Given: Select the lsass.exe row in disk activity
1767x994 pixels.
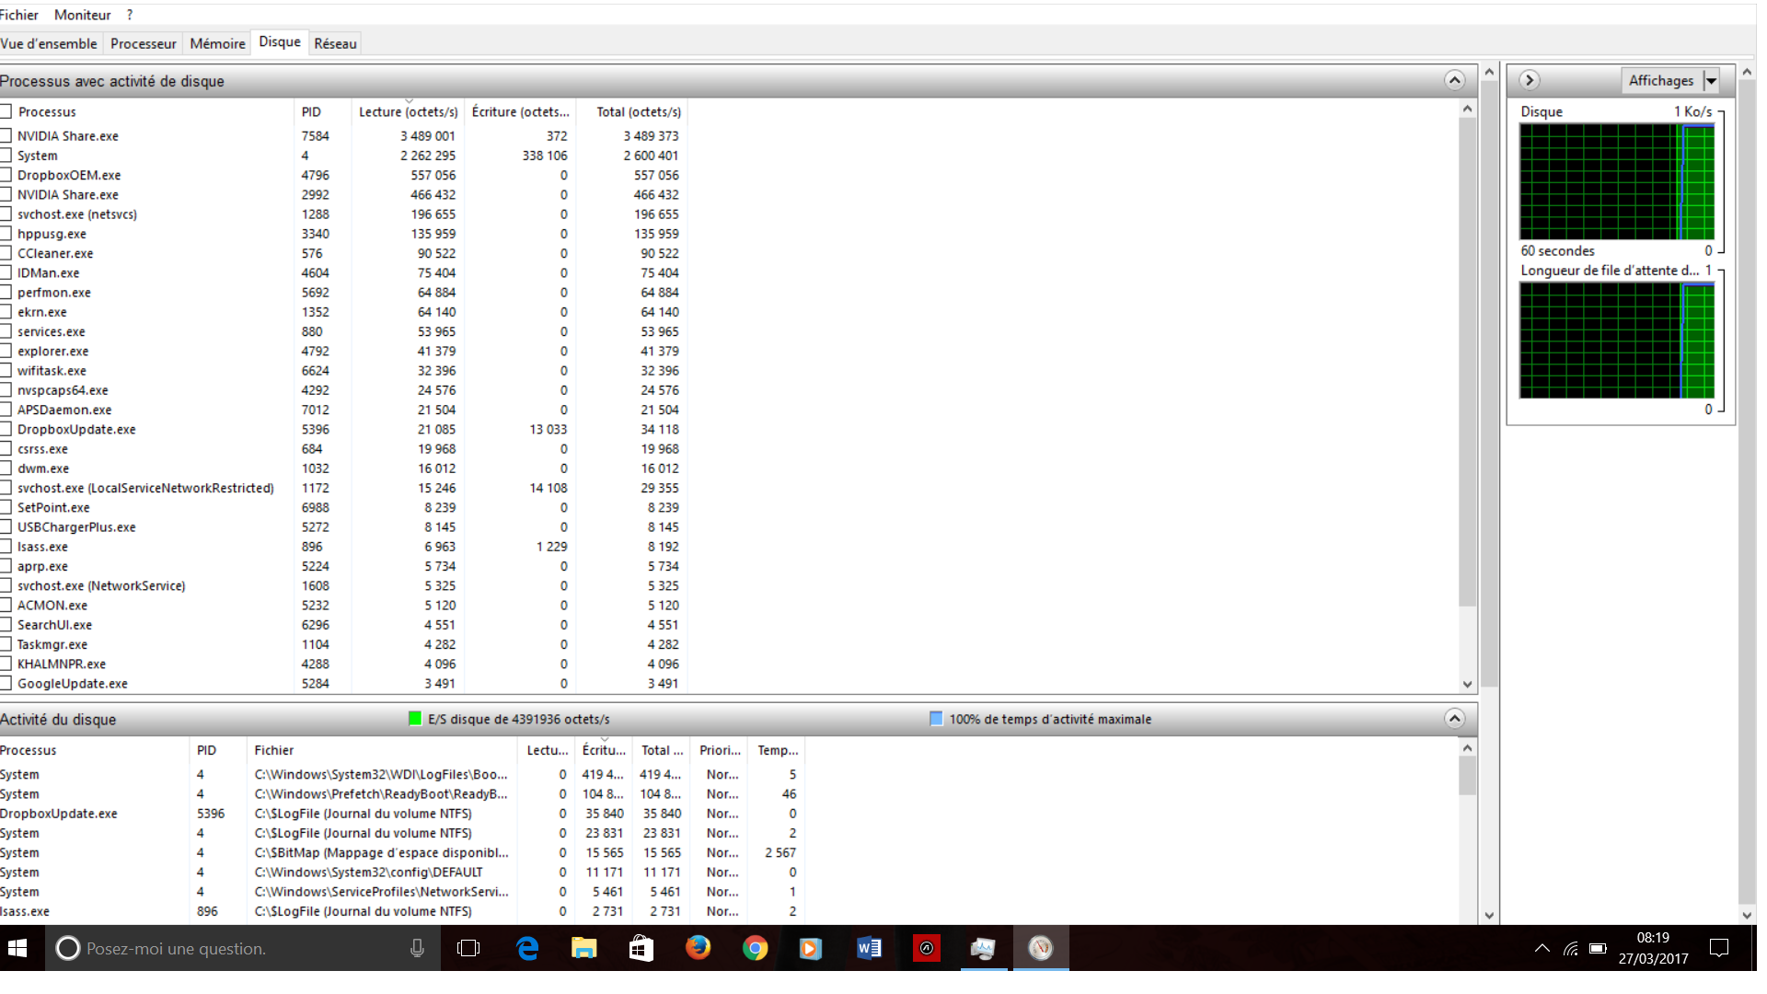Looking at the screenshot, I should click(402, 911).
